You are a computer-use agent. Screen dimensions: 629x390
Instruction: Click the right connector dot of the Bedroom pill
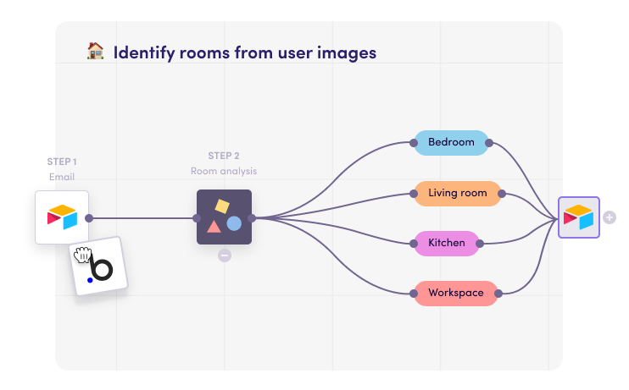[x=489, y=143]
